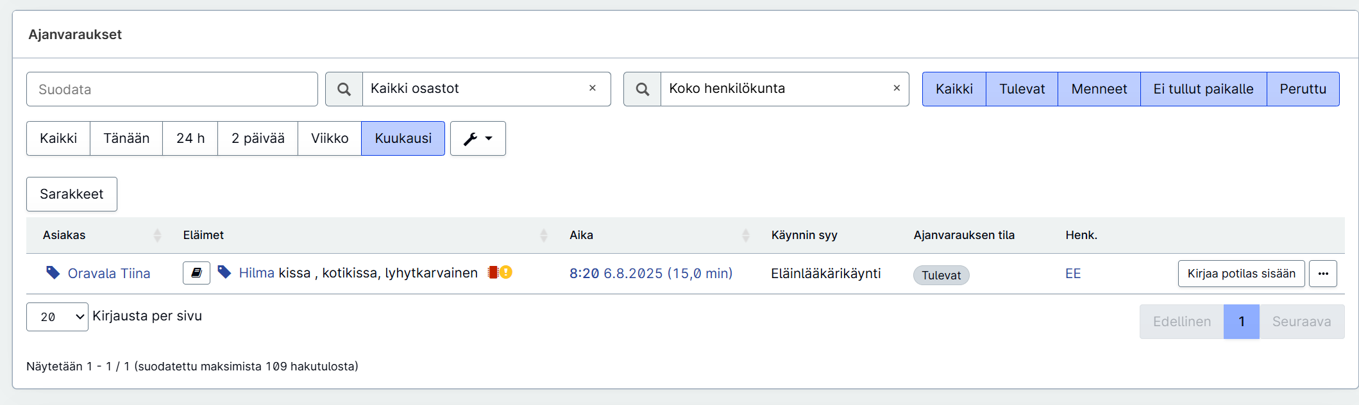Click the Näytetään 1 - 1 / 1 summary text
The height and width of the screenshot is (405, 1359).
(x=192, y=367)
